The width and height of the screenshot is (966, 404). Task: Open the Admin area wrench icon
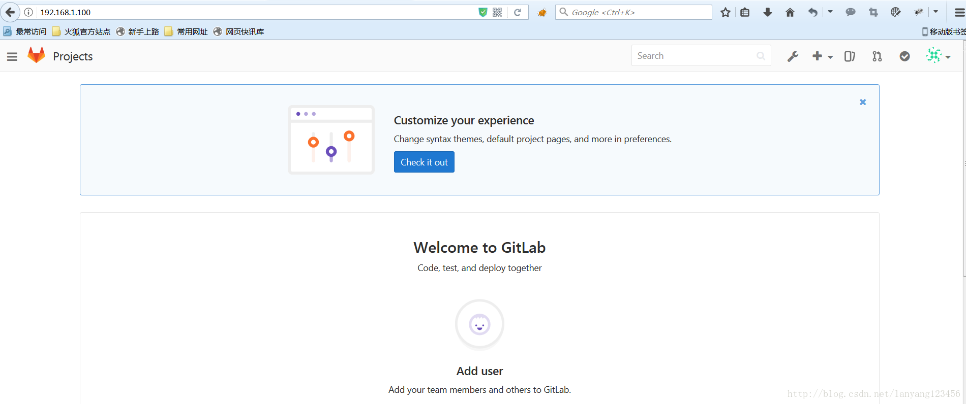793,56
